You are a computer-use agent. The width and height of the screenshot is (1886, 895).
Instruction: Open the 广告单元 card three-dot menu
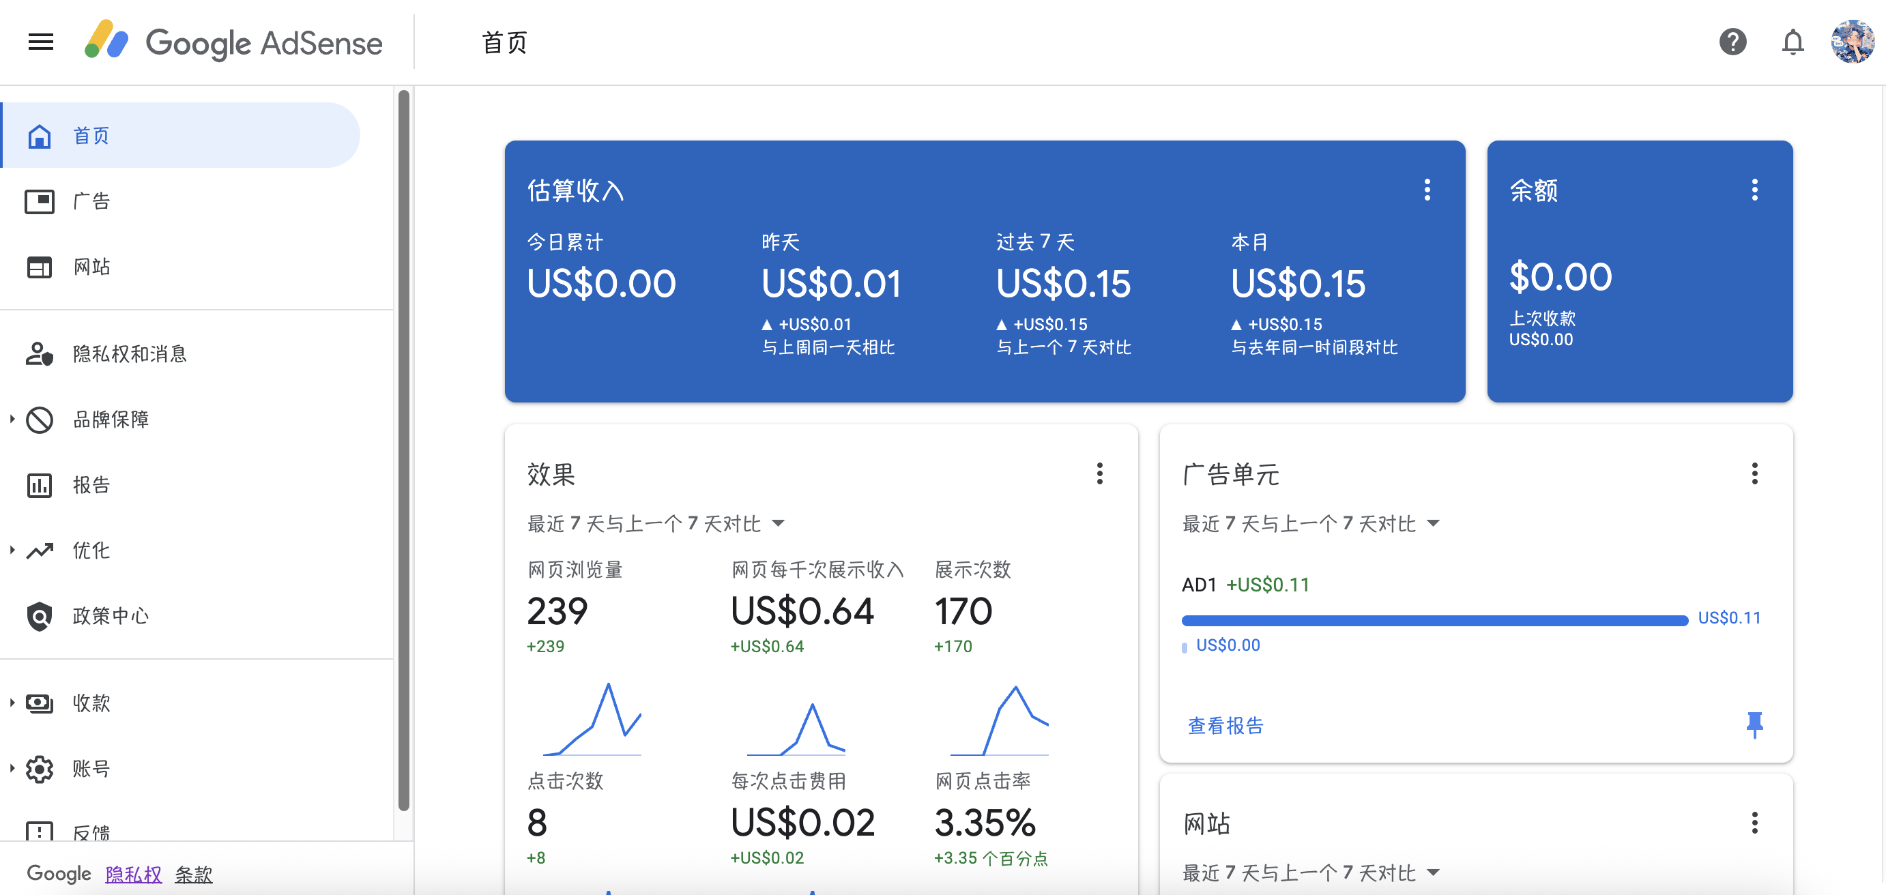coord(1754,473)
